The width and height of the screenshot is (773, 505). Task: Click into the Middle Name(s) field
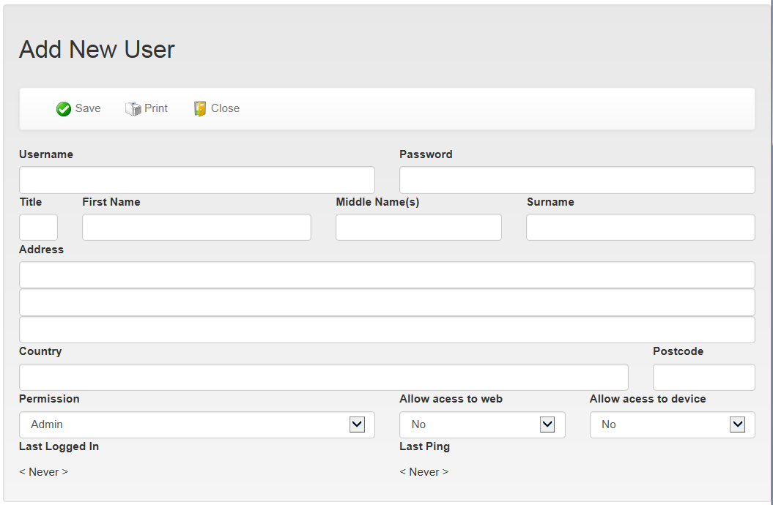pyautogui.click(x=418, y=228)
